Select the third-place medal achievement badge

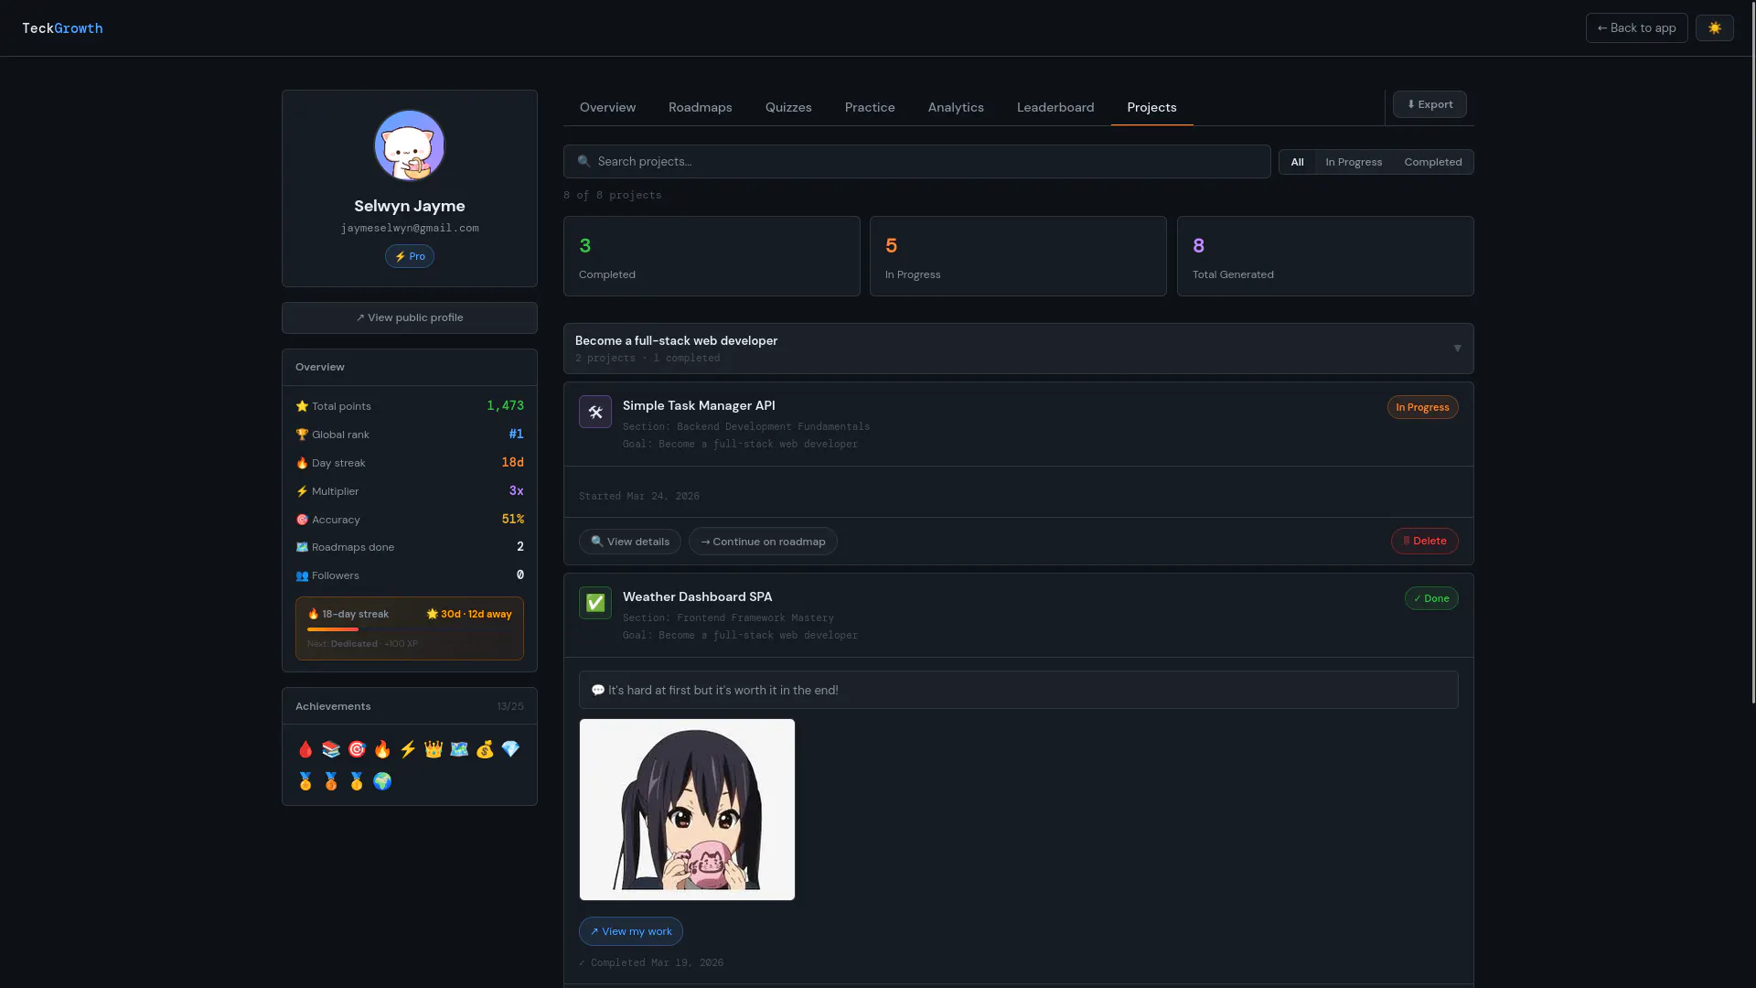331,781
